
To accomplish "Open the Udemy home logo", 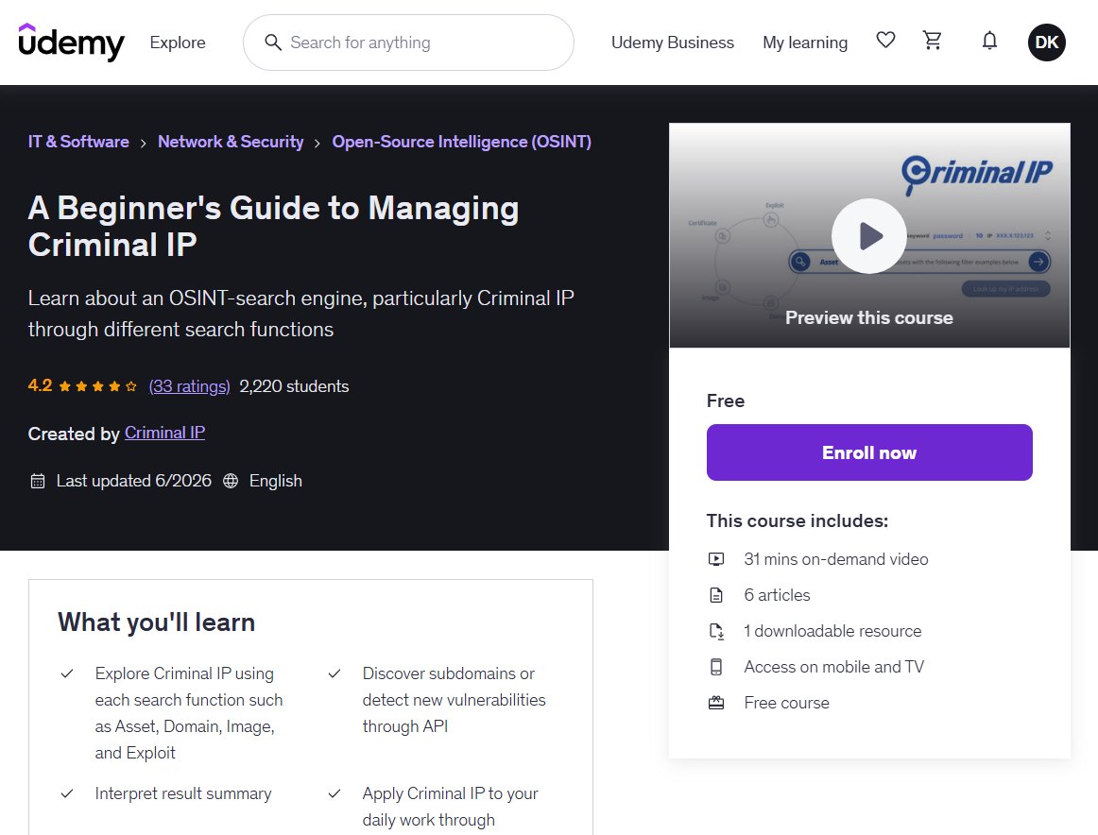I will click(72, 43).
